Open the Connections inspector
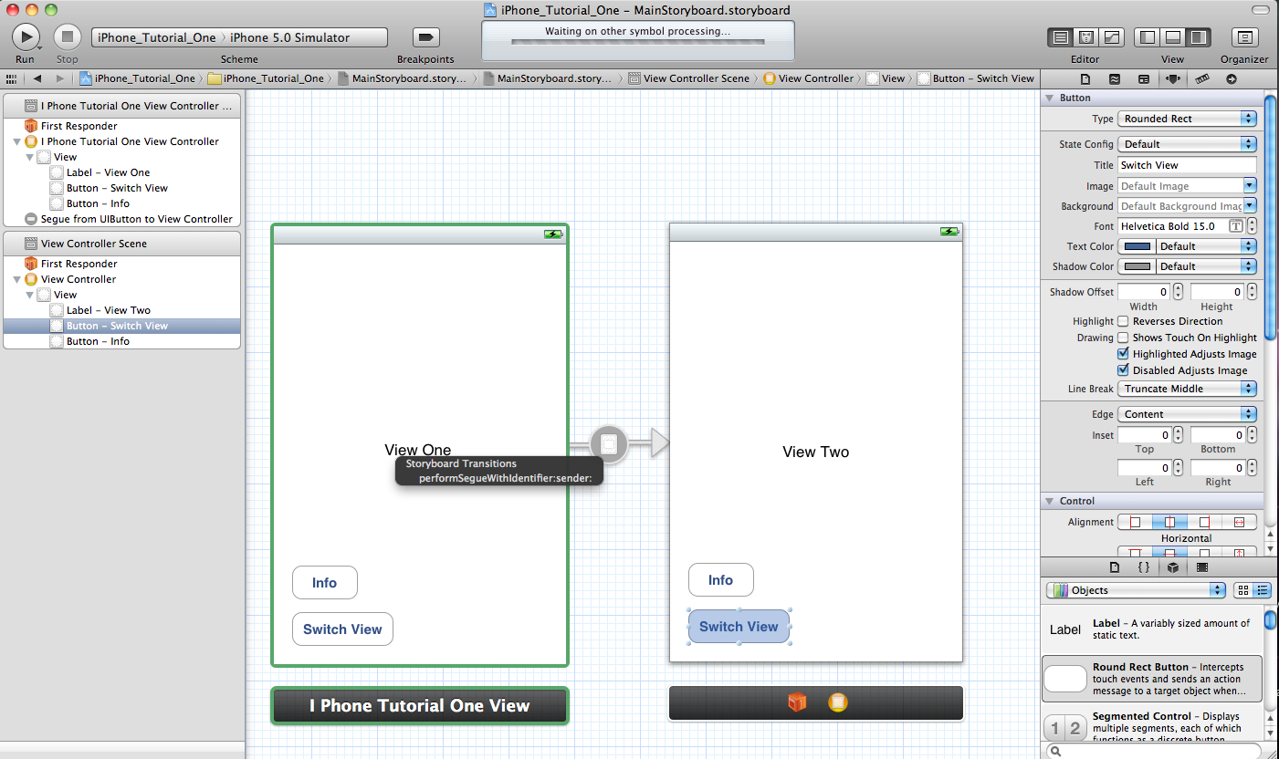The width and height of the screenshot is (1279, 759). 1232,79
